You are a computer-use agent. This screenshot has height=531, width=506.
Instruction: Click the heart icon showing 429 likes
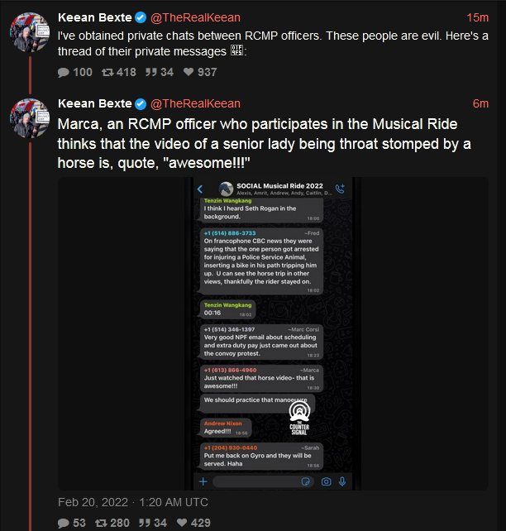pos(182,523)
